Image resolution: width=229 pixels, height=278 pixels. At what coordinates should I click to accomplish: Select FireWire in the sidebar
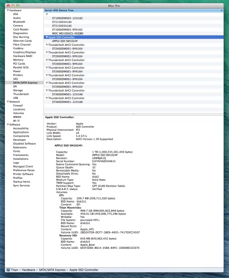18,49
